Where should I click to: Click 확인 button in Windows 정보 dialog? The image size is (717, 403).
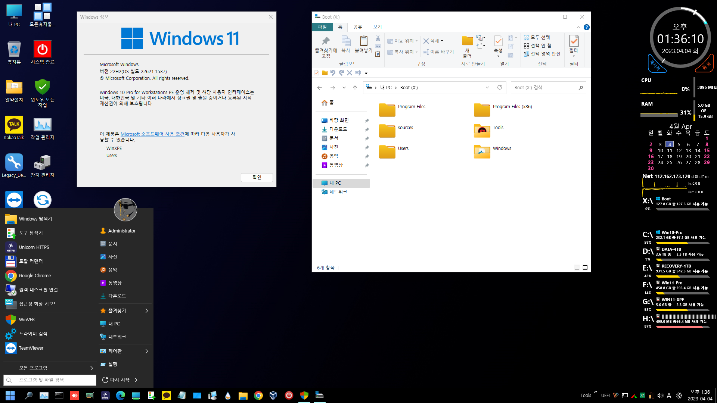pos(257,177)
